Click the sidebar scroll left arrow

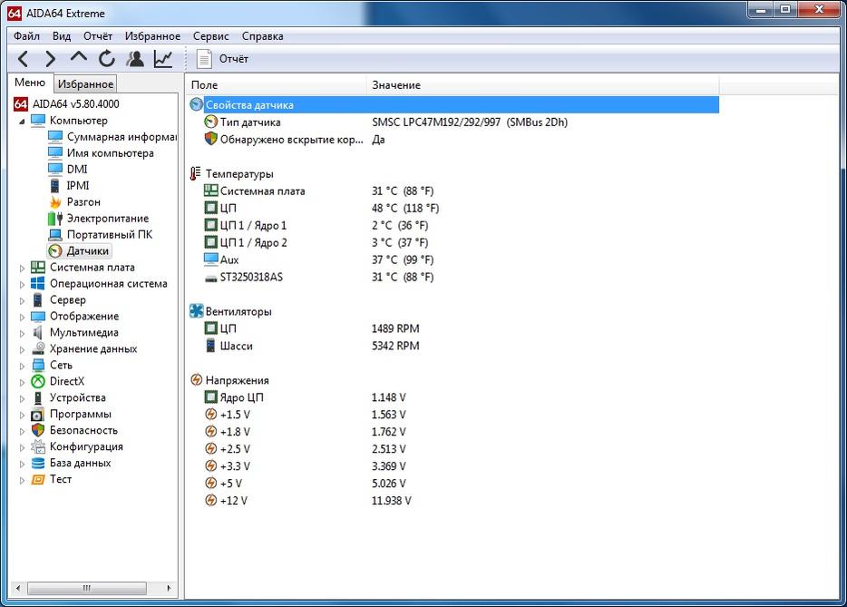18,588
